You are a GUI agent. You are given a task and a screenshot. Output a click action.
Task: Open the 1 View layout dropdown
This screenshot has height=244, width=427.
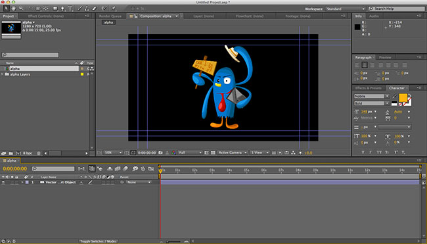[259, 153]
